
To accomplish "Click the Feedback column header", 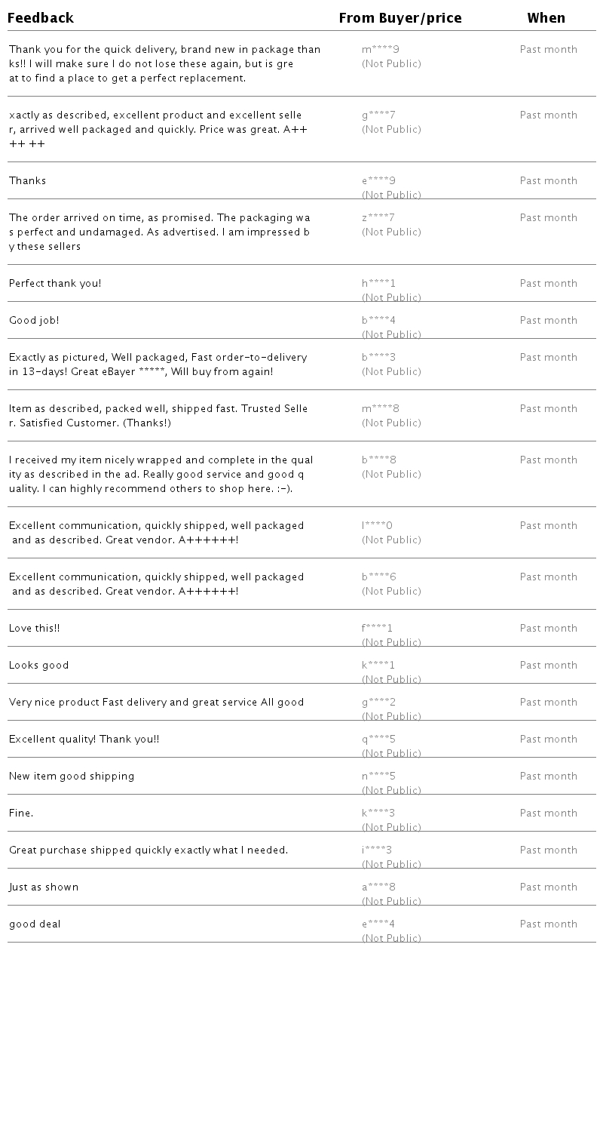I will click(x=41, y=18).
